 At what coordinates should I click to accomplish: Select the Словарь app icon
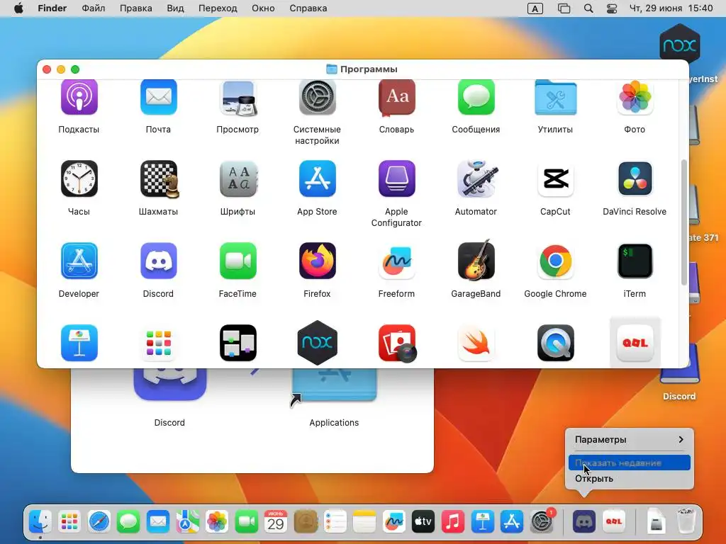tap(397, 96)
